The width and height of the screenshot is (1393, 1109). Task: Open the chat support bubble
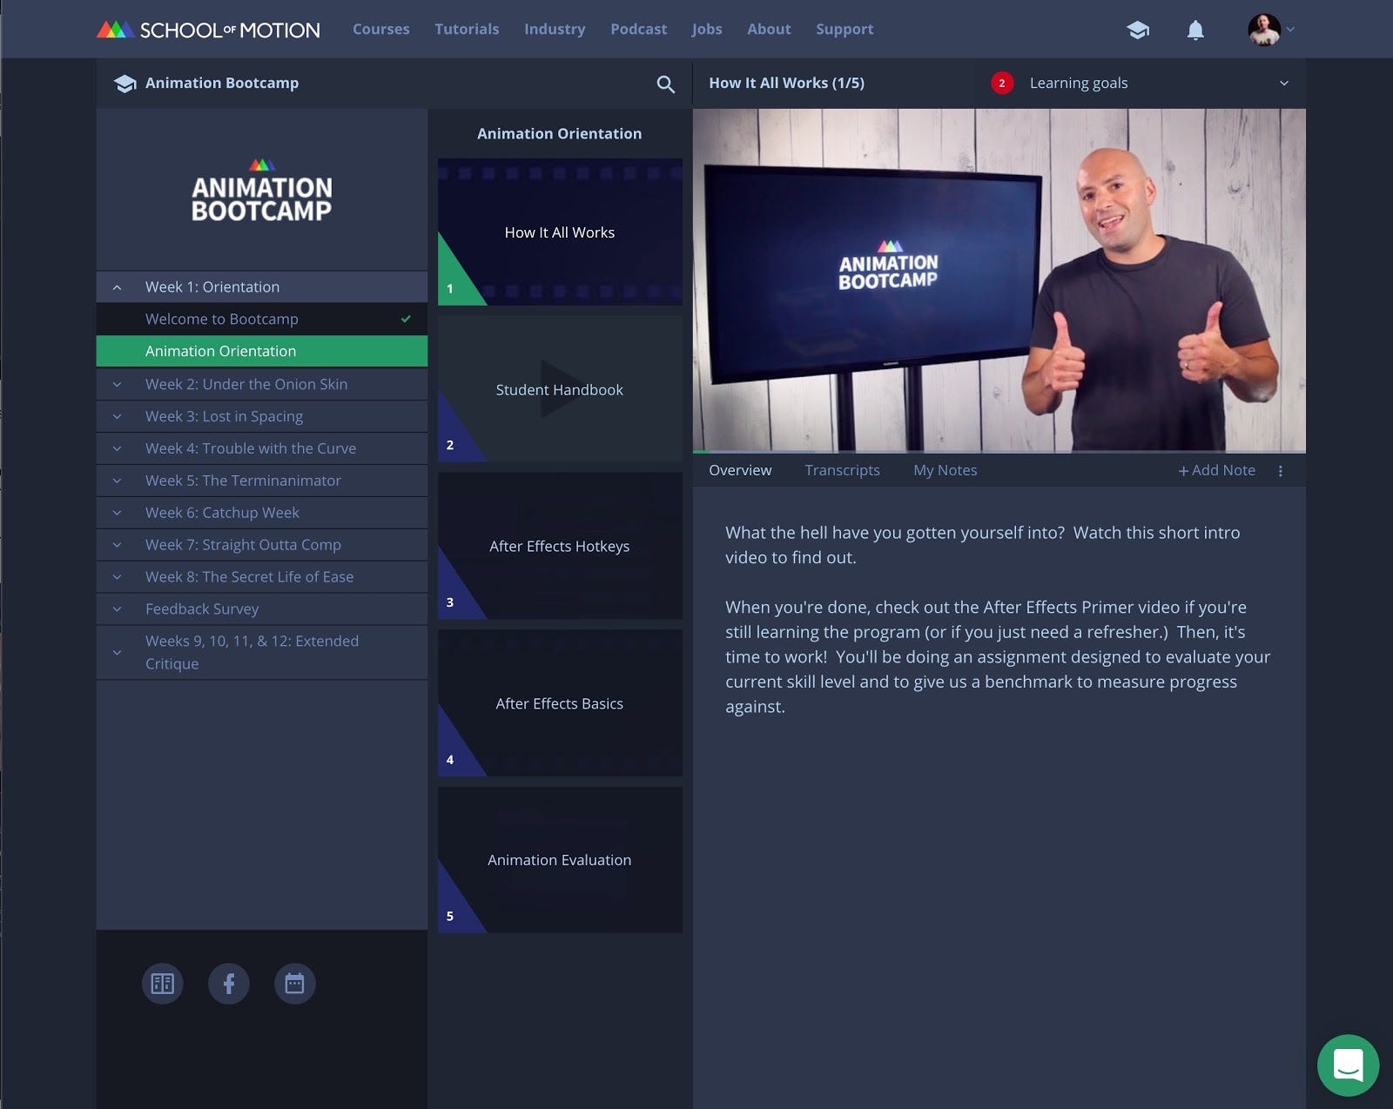click(x=1348, y=1065)
